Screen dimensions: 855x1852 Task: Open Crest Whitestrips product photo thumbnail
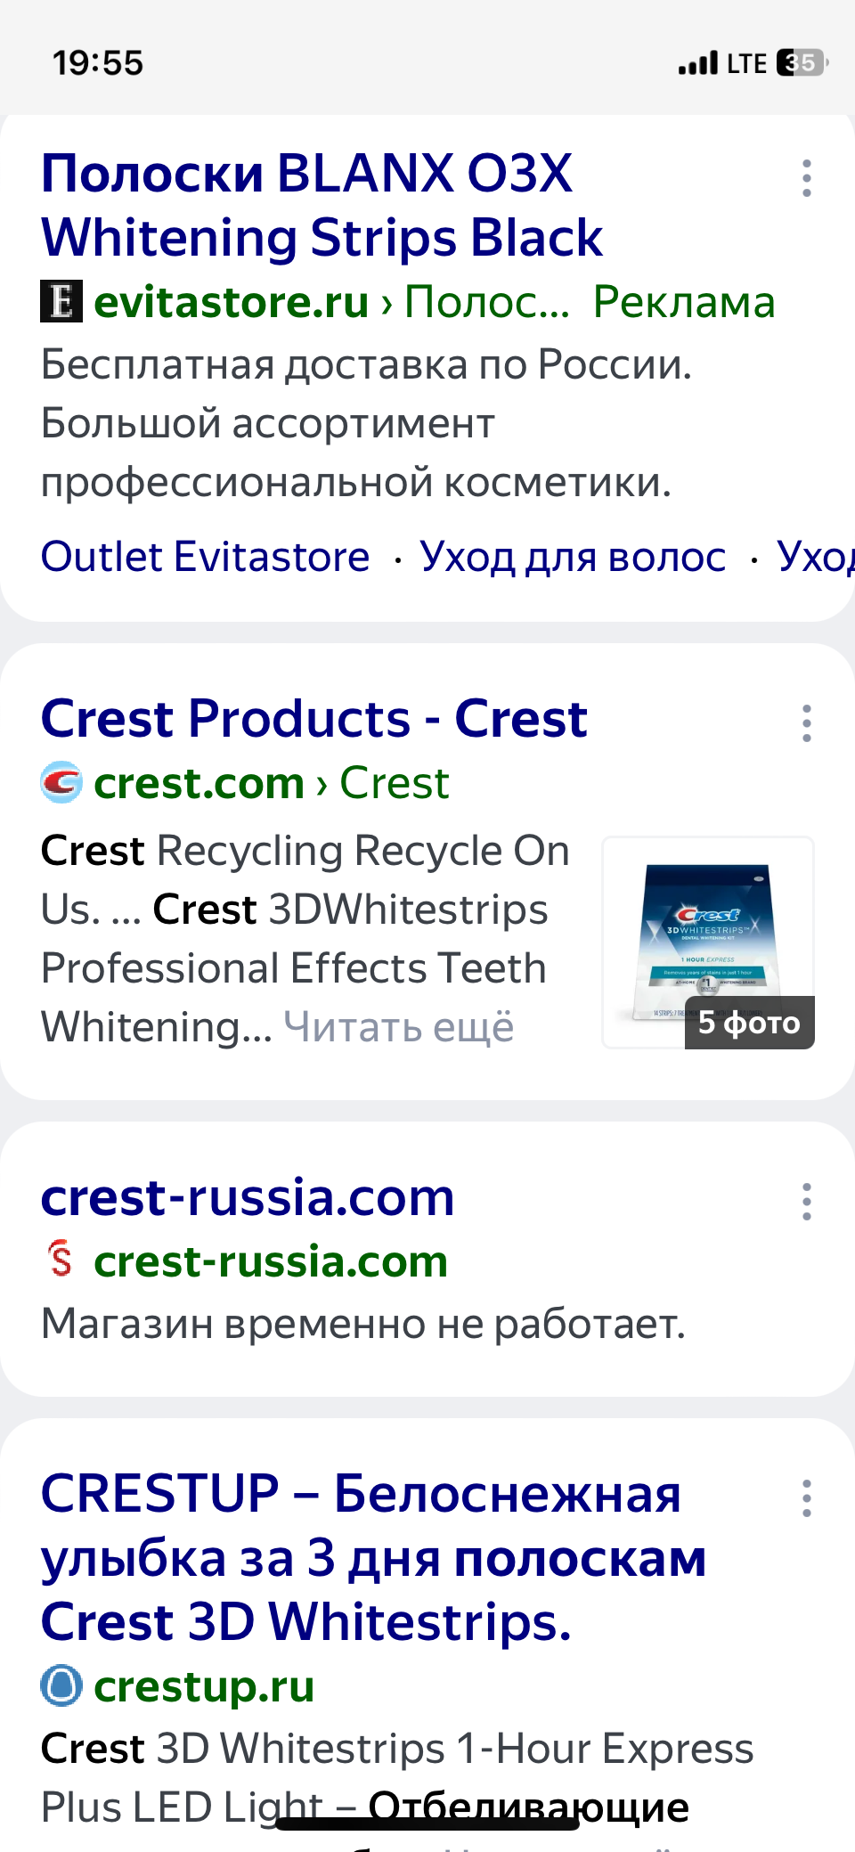(x=708, y=942)
